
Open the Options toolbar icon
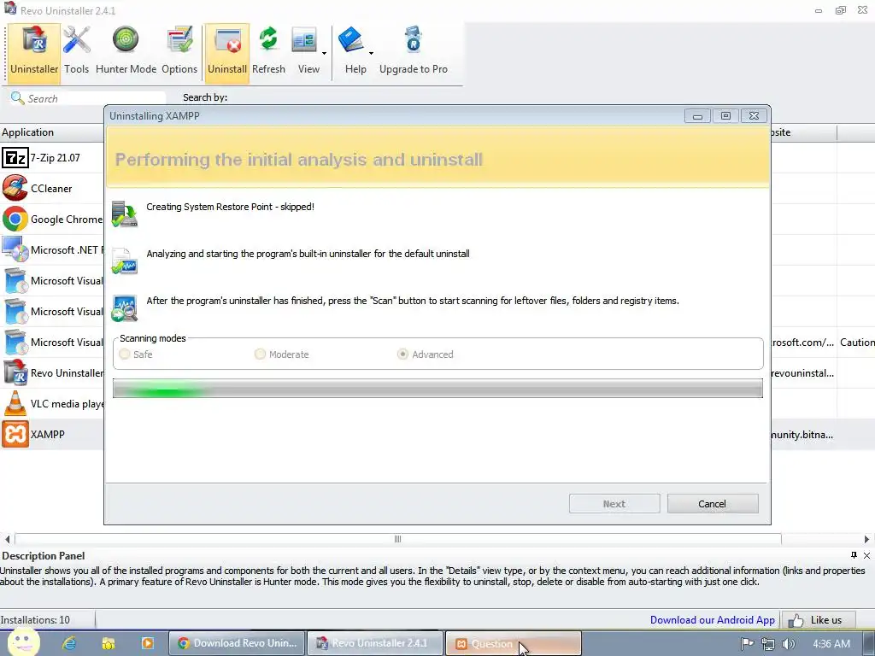point(179,52)
